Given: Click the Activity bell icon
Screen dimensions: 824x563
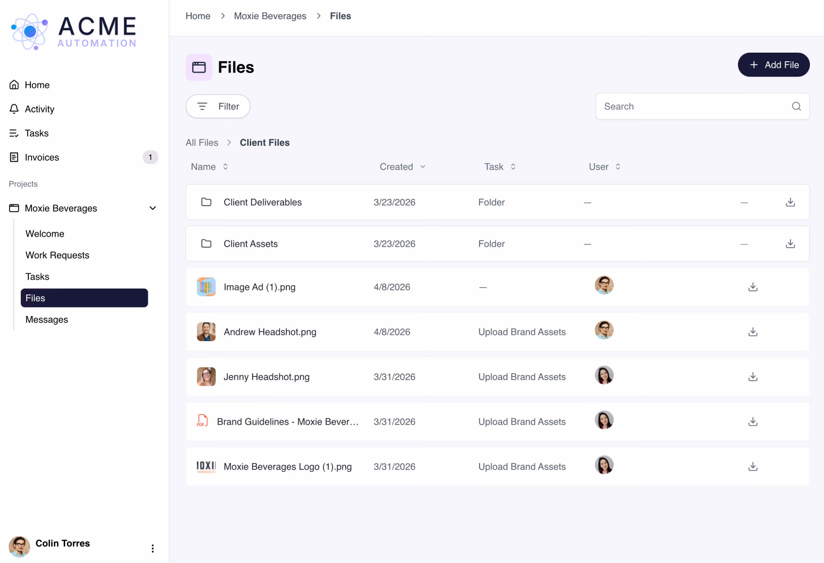Looking at the screenshot, I should coord(14,109).
